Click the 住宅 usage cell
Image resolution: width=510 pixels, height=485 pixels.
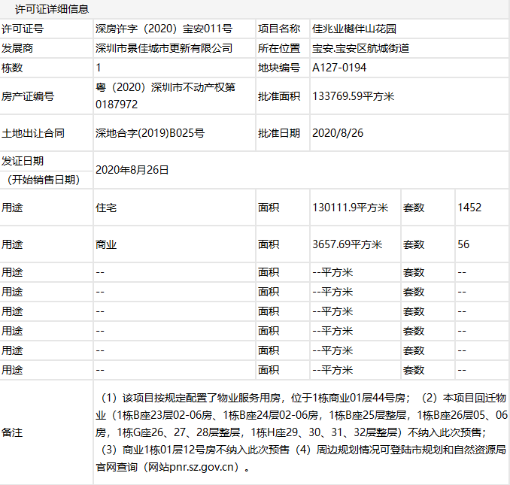point(175,207)
